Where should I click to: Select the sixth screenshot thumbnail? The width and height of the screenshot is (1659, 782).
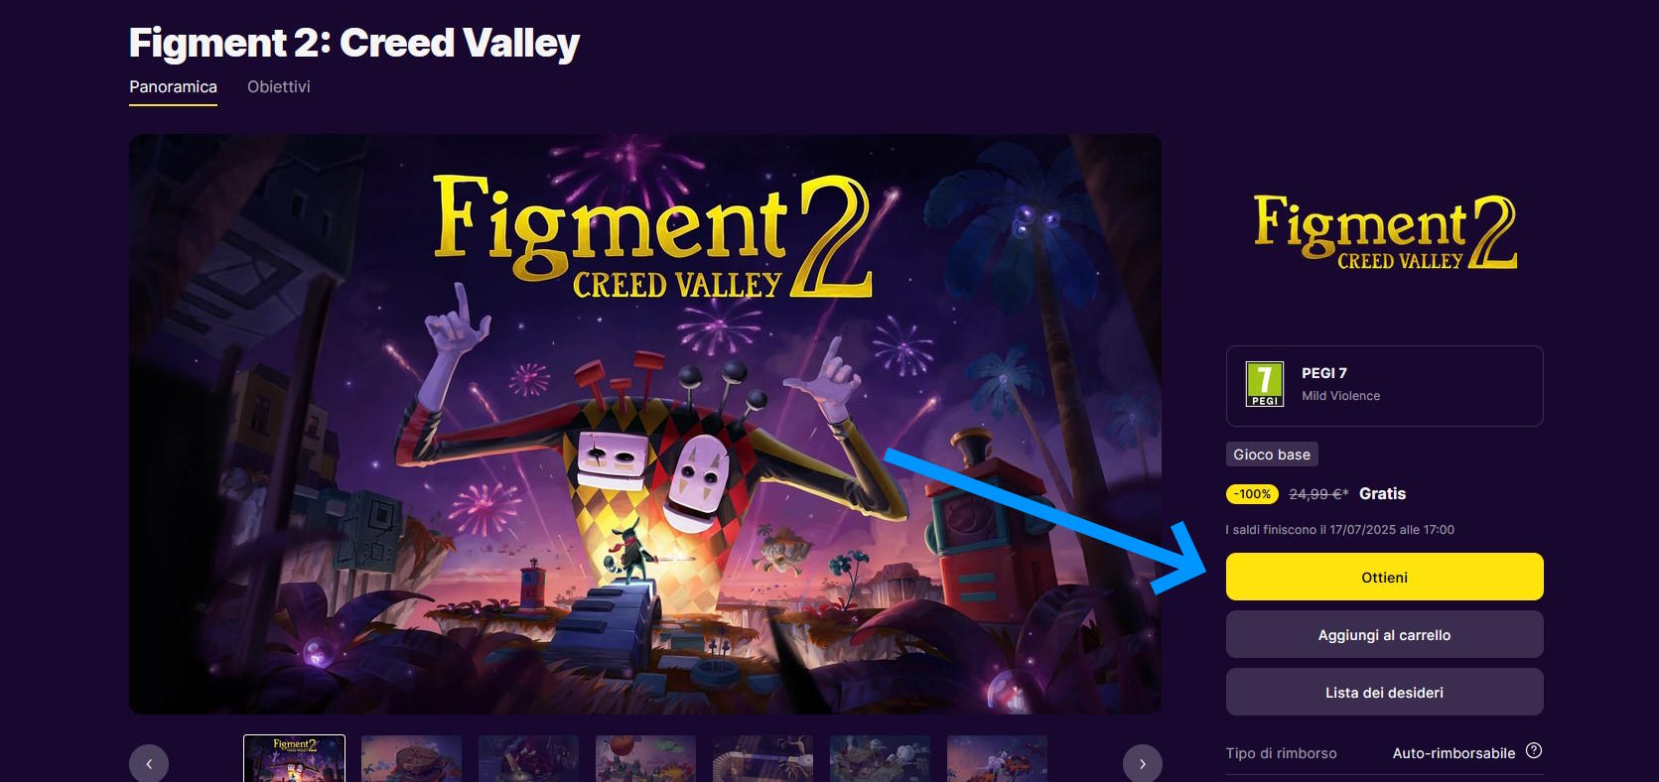(x=880, y=758)
